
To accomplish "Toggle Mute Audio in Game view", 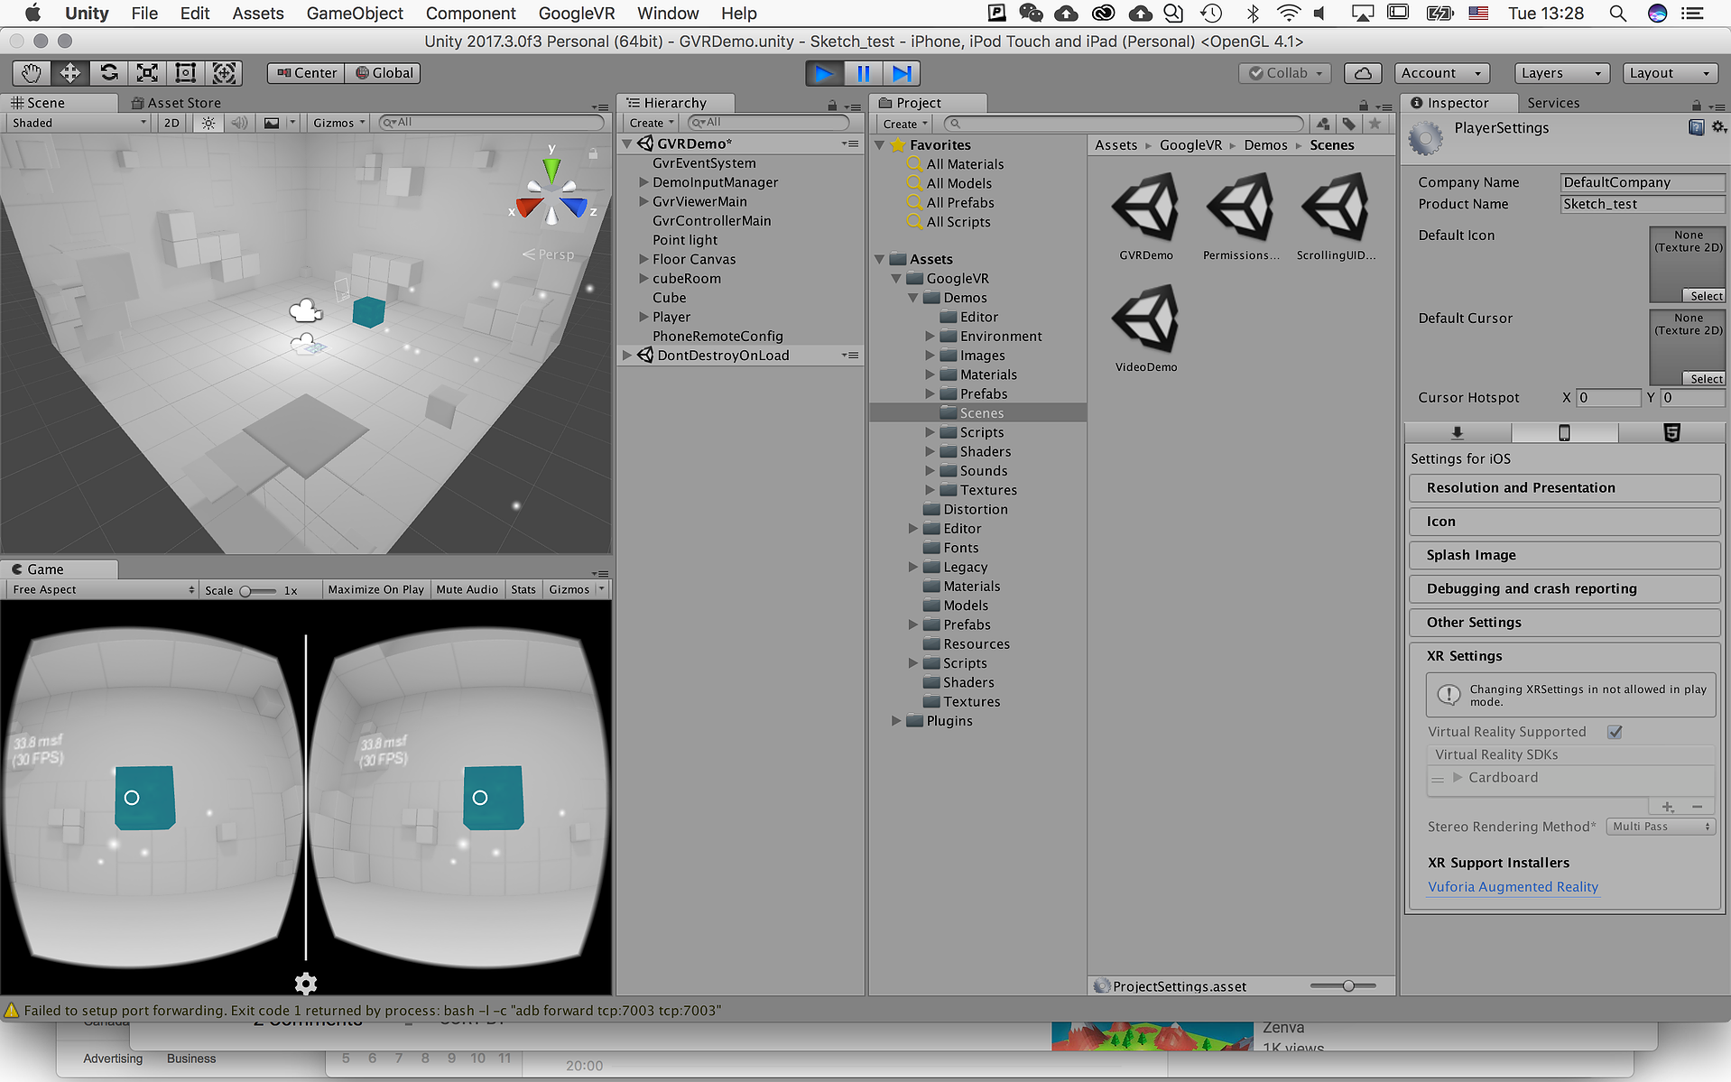I will (x=467, y=589).
